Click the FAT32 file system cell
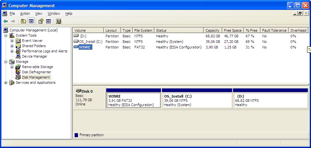Viewport: 311px width, 148px height. (x=140, y=47)
